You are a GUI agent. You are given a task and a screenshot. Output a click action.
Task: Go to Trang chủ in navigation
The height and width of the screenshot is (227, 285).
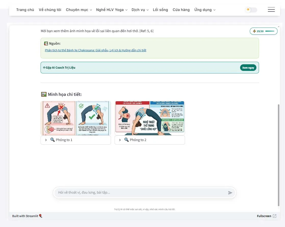(25, 10)
